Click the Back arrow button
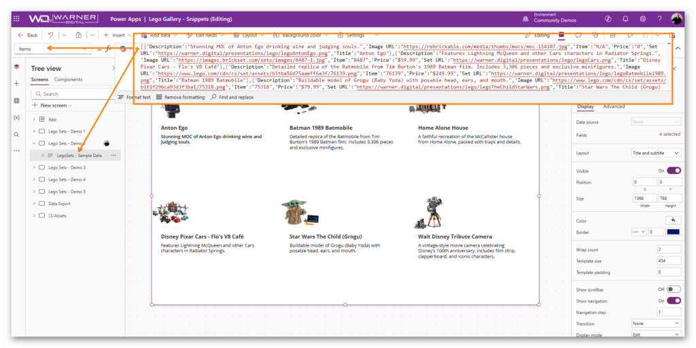Viewport: 696px width, 348px height. (x=27, y=35)
